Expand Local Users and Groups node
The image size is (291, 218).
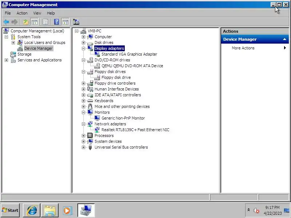click(13, 43)
